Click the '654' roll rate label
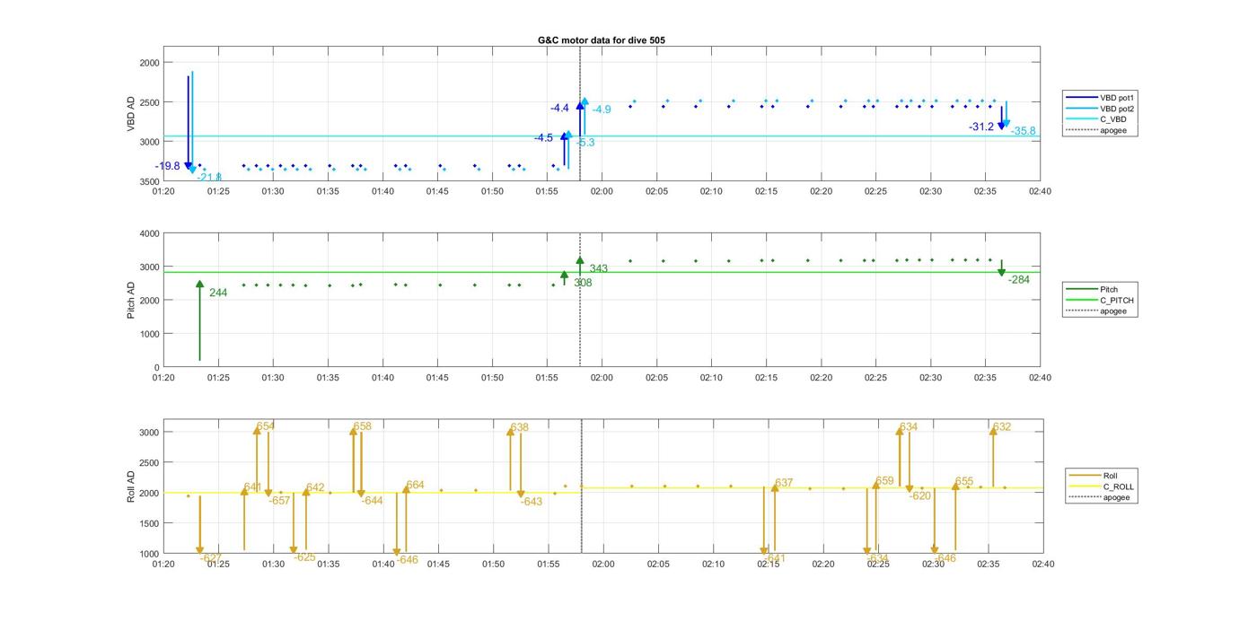1257x622 pixels. click(x=266, y=426)
